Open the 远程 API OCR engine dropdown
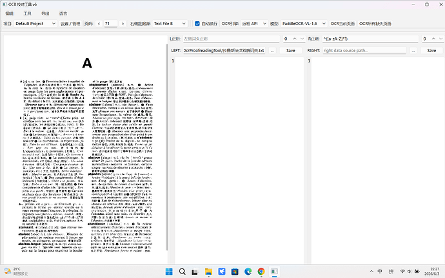Screen dimensions: 445x278 click(x=254, y=24)
